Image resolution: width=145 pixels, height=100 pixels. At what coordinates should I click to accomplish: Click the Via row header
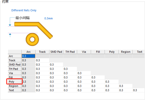15,73
